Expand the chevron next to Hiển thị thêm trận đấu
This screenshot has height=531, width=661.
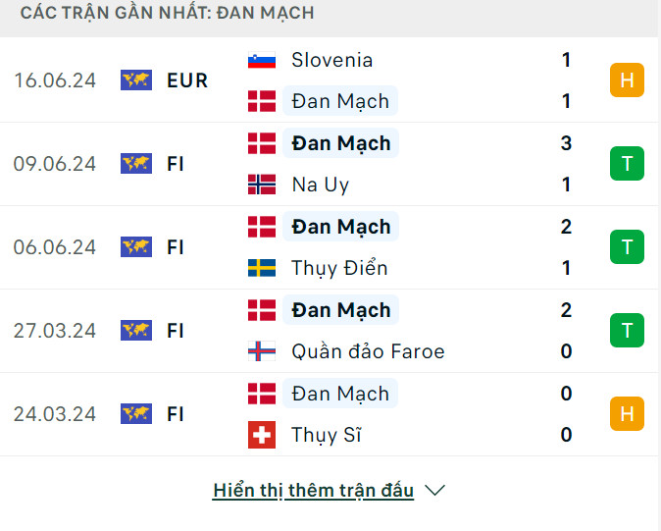click(435, 490)
